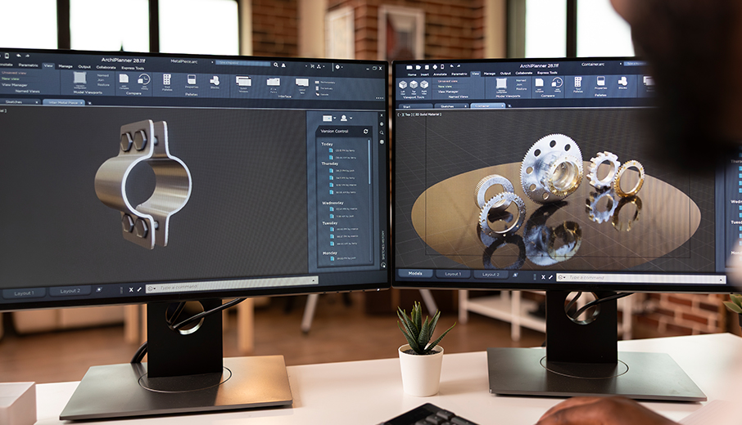
Task: Click View Manager on left monitor
Action: coord(14,85)
